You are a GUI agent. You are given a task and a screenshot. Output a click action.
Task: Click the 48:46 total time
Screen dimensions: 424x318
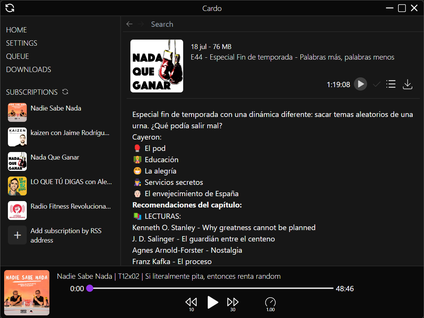(344, 289)
